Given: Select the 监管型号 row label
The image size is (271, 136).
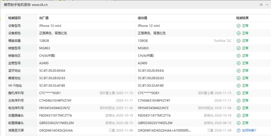Looking at the screenshot, I should [14, 63].
